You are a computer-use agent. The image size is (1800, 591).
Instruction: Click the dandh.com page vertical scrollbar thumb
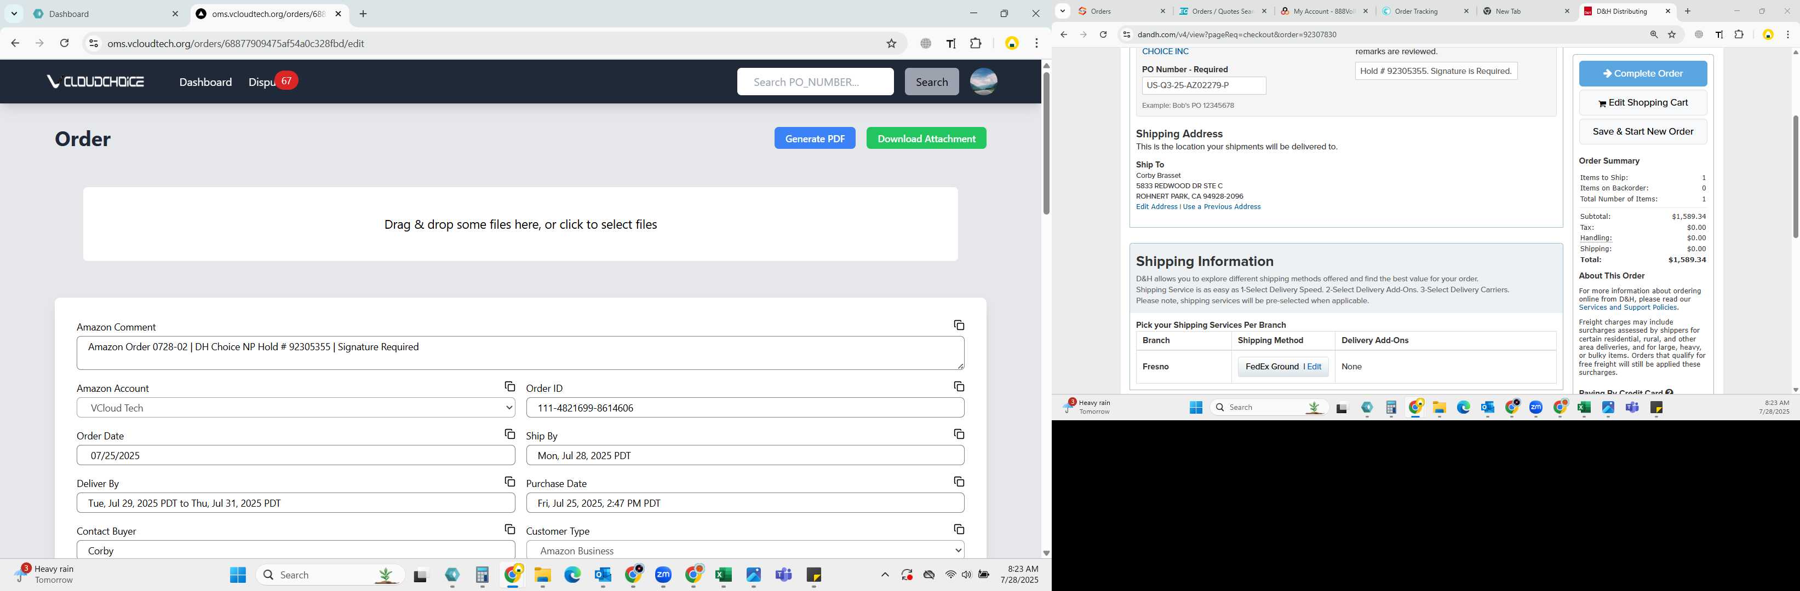coord(1795,176)
